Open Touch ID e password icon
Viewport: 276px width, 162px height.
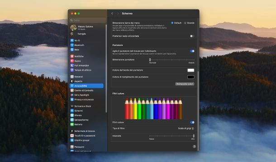click(x=72, y=135)
